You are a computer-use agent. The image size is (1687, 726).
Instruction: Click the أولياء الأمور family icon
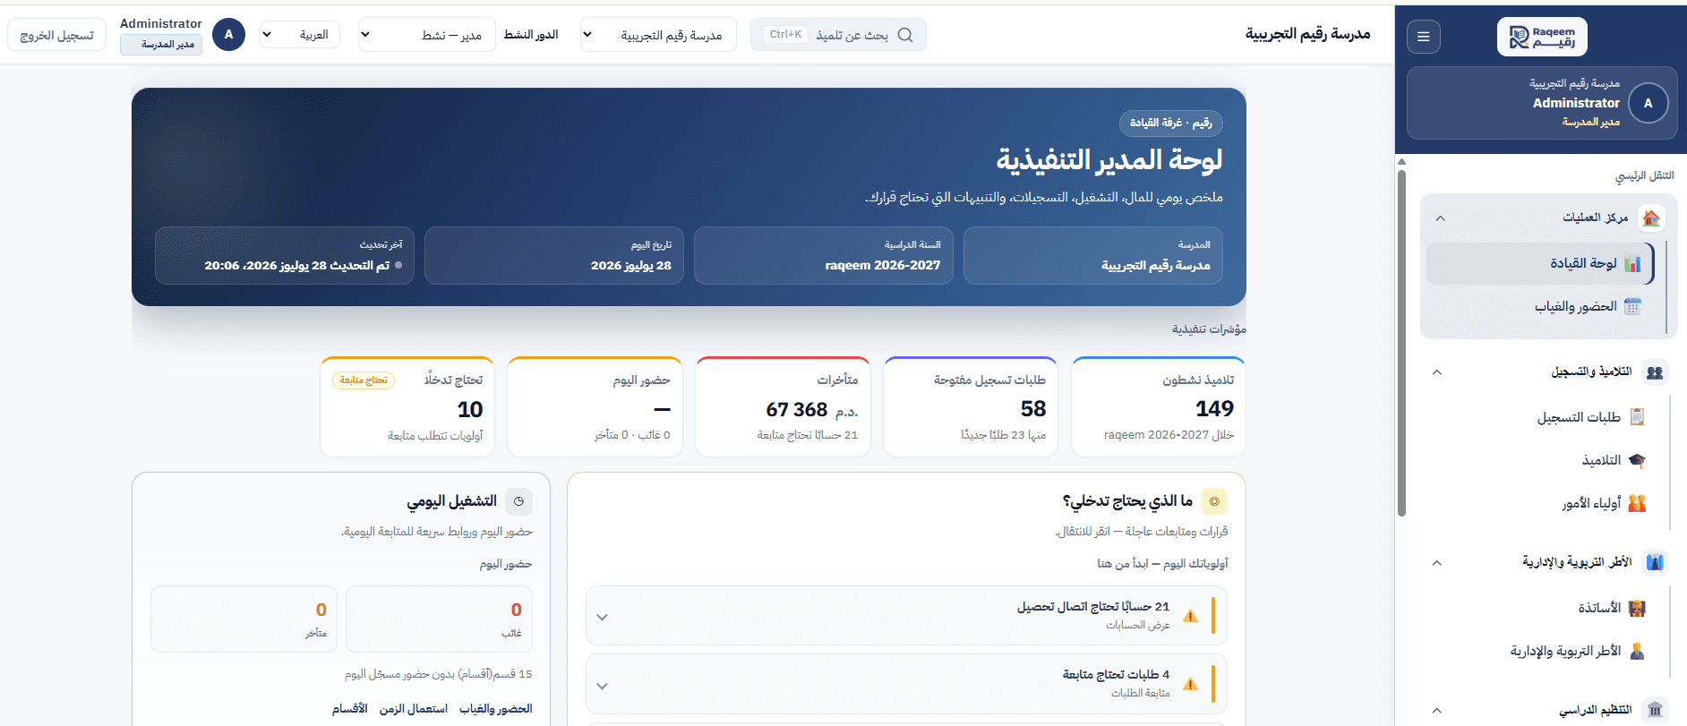(x=1637, y=503)
